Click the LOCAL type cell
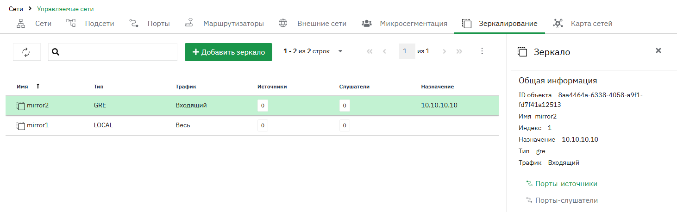 coord(103,125)
